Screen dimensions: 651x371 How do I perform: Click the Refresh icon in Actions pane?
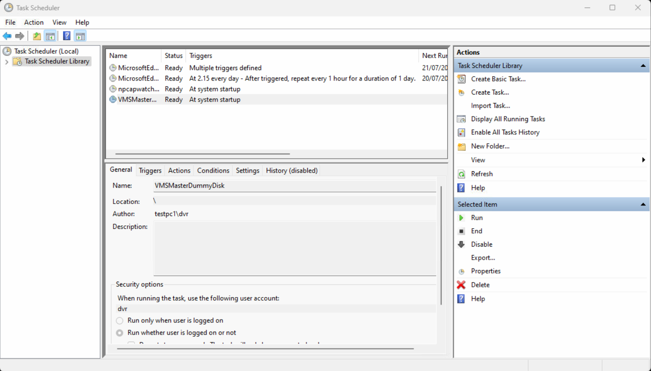pyautogui.click(x=461, y=174)
